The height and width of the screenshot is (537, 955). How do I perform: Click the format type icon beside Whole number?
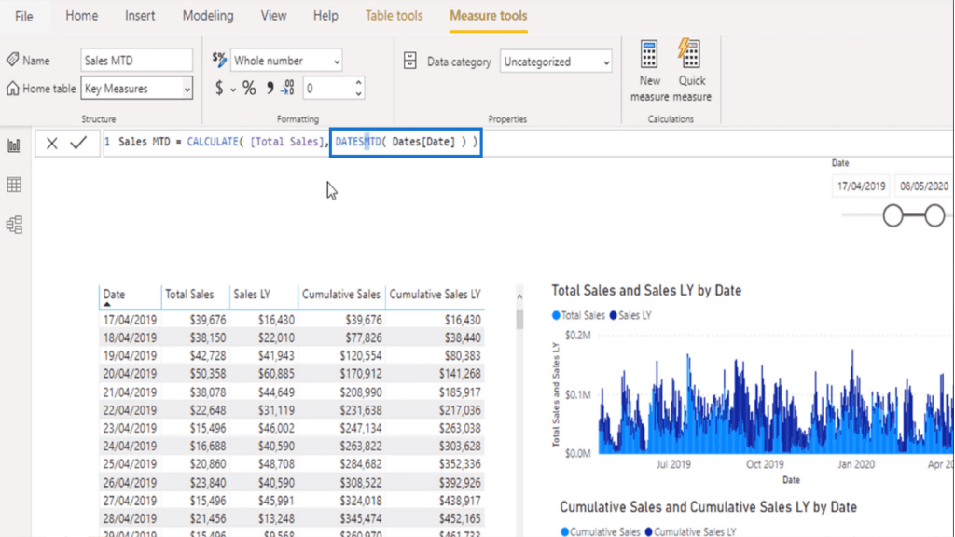(219, 60)
